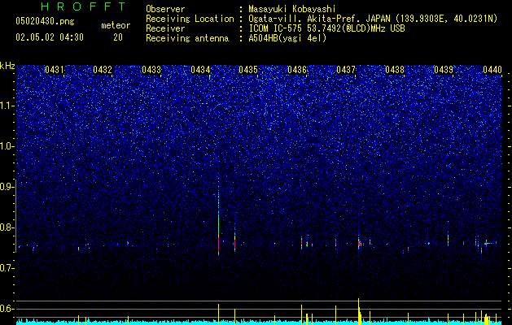Click the HROFFT title text
This screenshot has width=512, height=325.
pos(83,6)
